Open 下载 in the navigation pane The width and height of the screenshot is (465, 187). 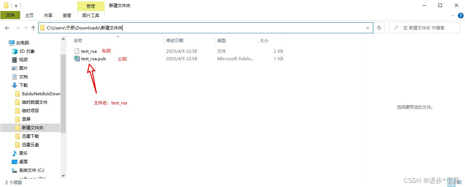tap(23, 85)
